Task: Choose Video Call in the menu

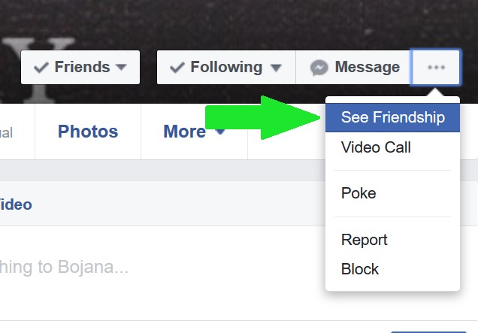Action: pos(376,147)
